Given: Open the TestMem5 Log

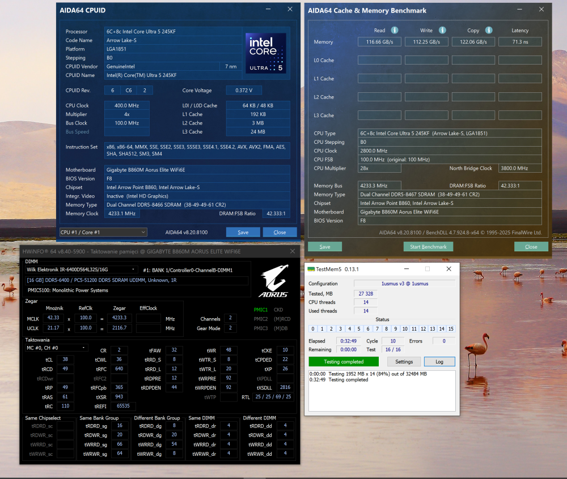Looking at the screenshot, I should [439, 361].
